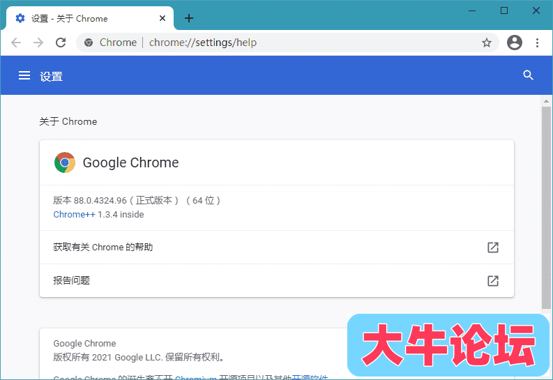Click the address bar URL chrome://settings/help
Image resolution: width=553 pixels, height=380 pixels.
[203, 43]
